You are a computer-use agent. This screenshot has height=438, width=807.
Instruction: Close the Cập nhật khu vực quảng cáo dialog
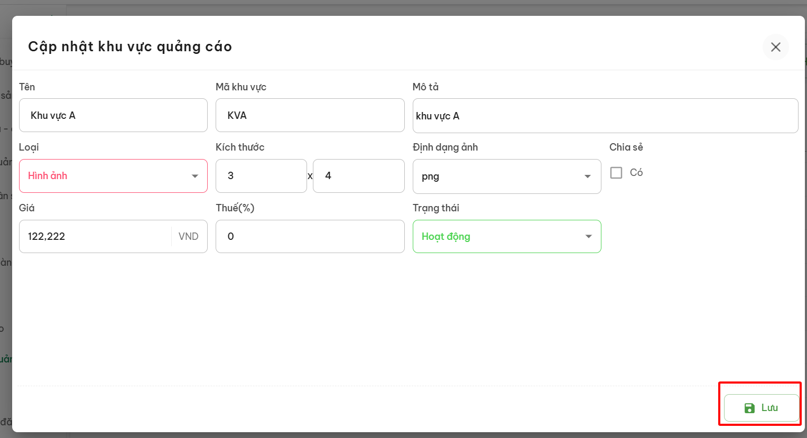(x=775, y=47)
